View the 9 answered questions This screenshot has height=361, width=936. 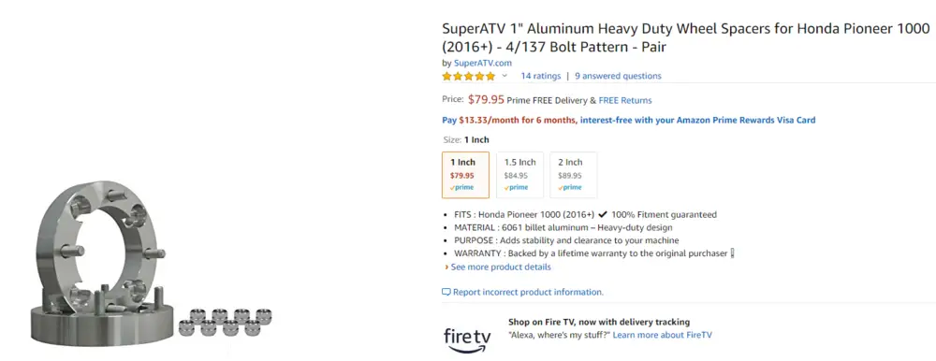(x=618, y=76)
